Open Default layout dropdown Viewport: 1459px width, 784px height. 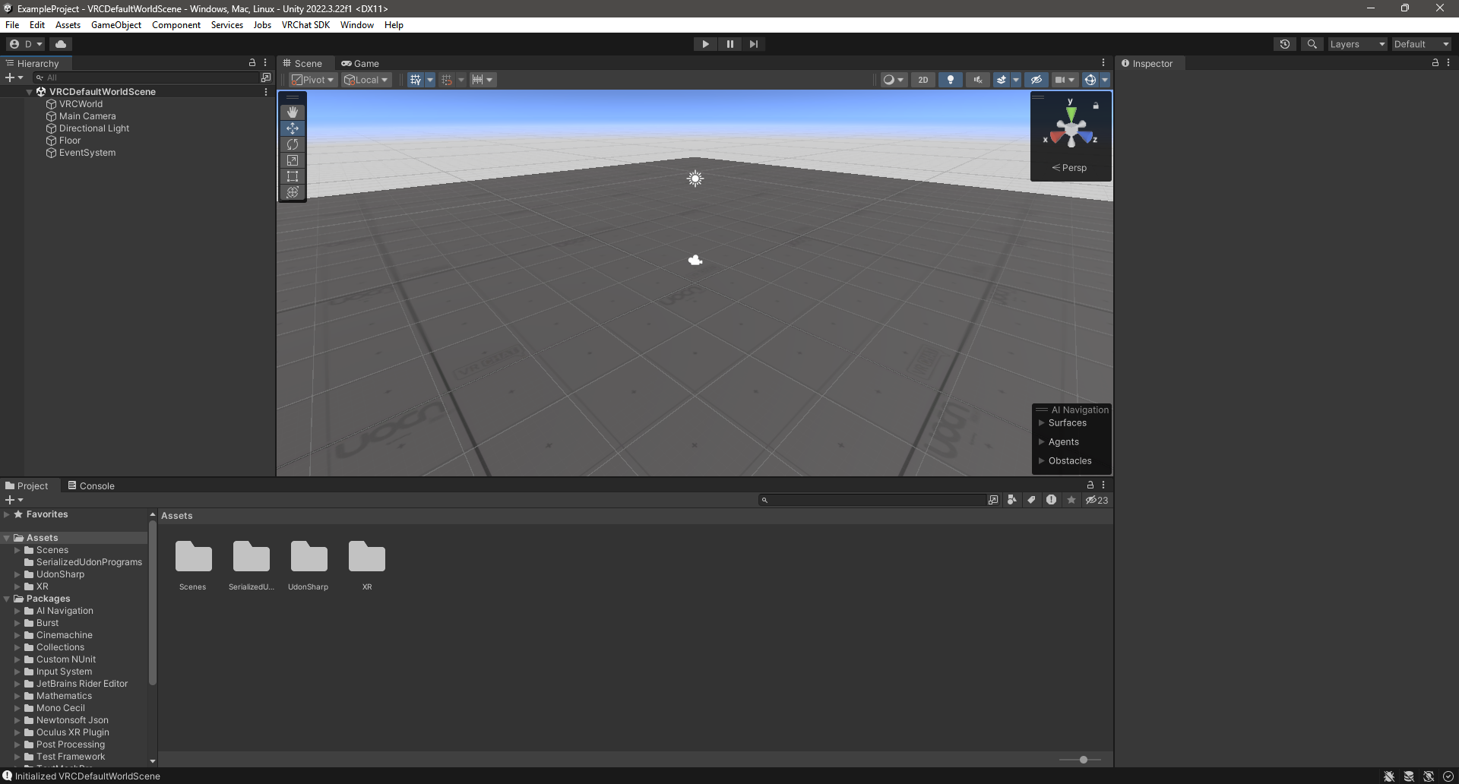(x=1421, y=44)
